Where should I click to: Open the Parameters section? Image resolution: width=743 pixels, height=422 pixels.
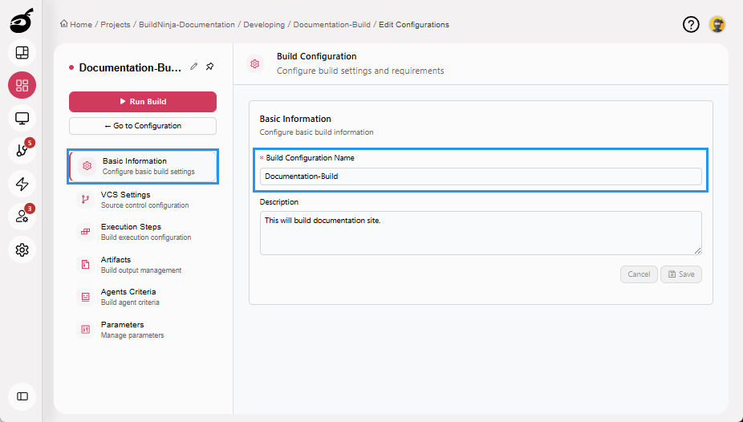(x=143, y=330)
